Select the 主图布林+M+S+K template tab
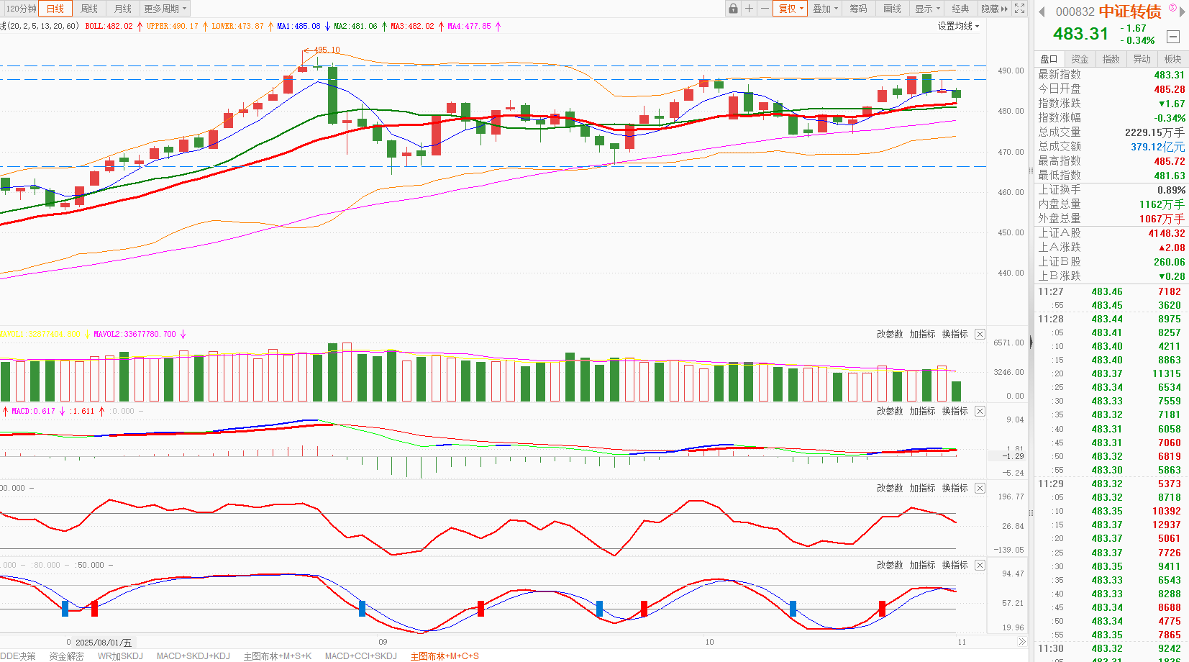Image resolution: width=1189 pixels, height=662 pixels. (x=277, y=656)
